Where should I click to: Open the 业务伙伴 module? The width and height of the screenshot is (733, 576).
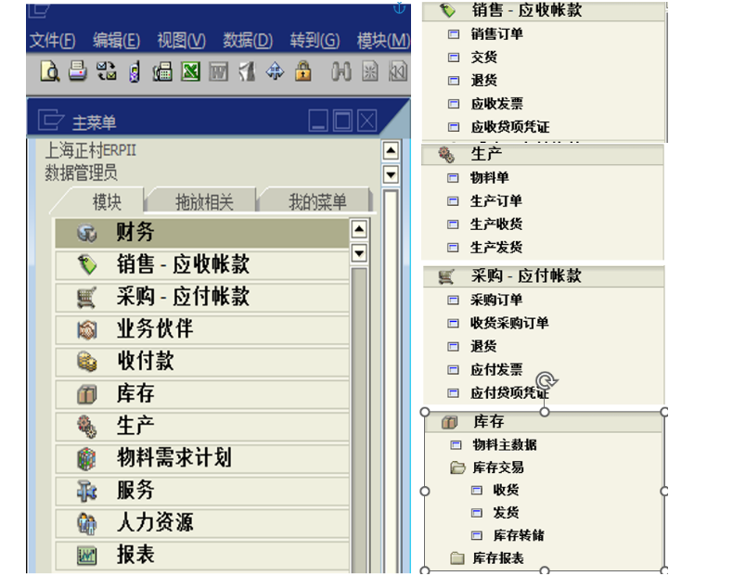202,329
